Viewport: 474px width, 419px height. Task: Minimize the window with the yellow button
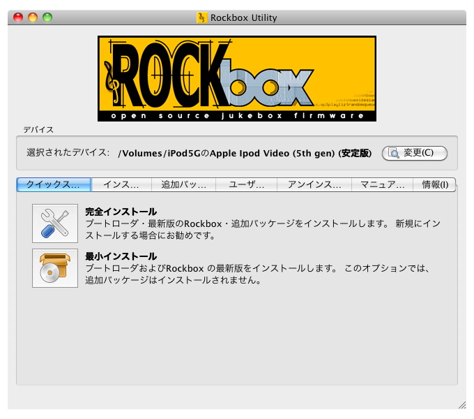[33, 17]
